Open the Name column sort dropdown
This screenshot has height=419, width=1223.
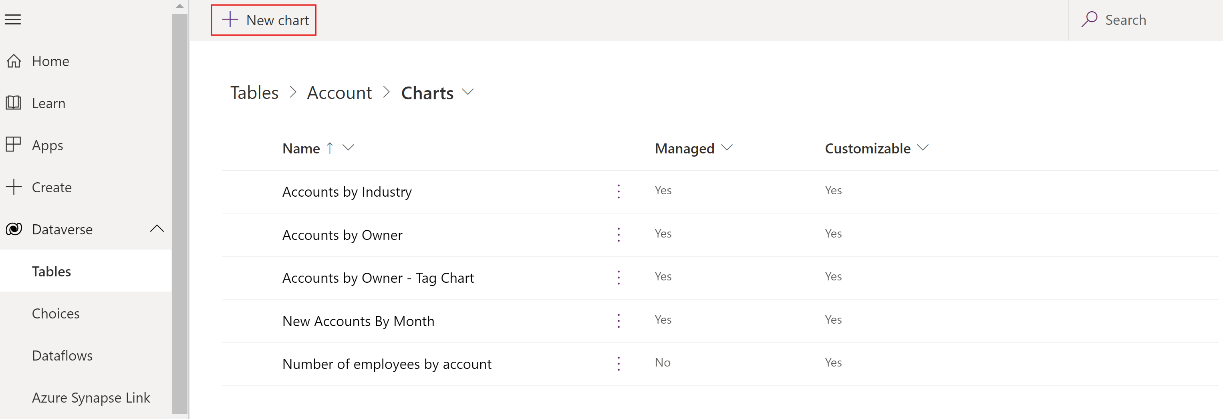(349, 147)
